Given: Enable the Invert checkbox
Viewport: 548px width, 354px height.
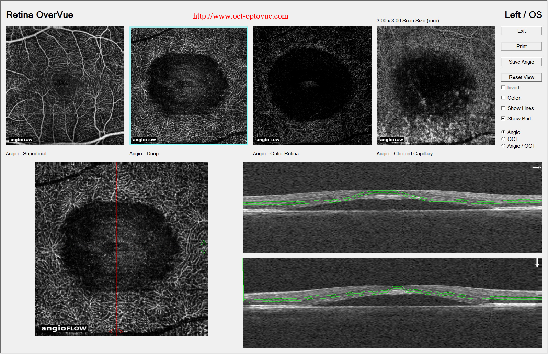Looking at the screenshot, I should [503, 88].
